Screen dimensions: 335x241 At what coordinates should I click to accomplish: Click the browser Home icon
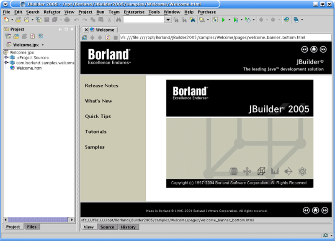[84, 38]
